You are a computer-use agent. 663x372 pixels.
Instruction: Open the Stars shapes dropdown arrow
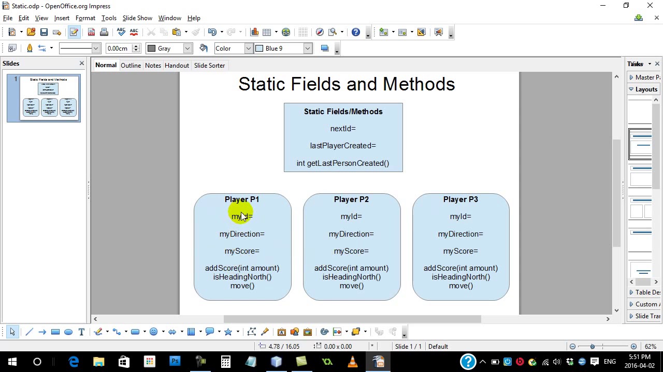[237, 332]
